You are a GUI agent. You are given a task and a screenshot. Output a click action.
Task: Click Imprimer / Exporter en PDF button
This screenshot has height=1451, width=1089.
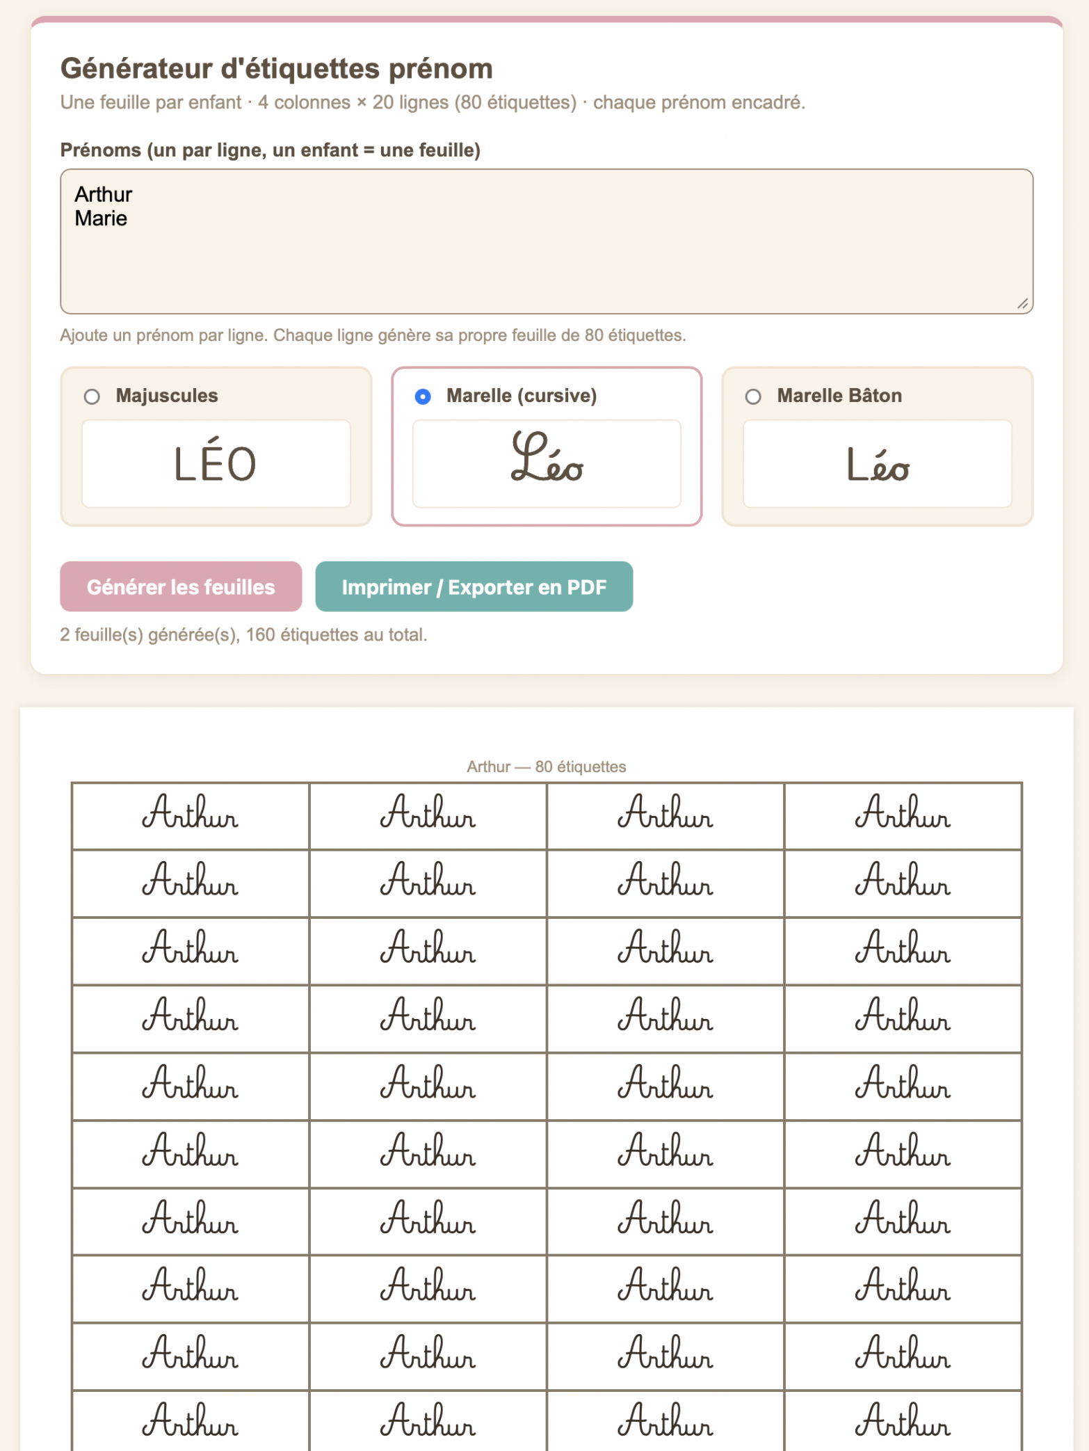(474, 586)
